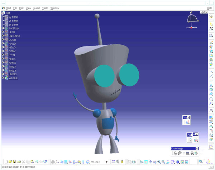Open the Formula f(x) tool in Knowledge toolbar
Screen dimensions: 215x170
point(175,153)
